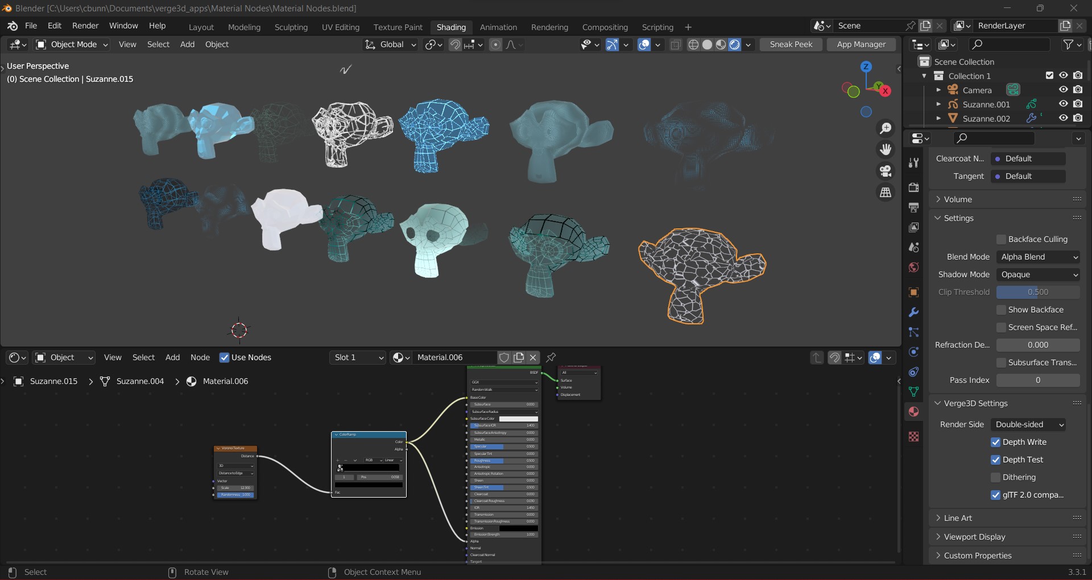The width and height of the screenshot is (1092, 580).
Task: Click the fake user shield icon
Action: point(504,357)
